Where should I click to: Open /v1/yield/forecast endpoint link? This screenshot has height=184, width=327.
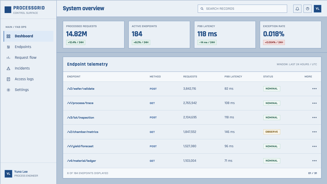[80, 146]
